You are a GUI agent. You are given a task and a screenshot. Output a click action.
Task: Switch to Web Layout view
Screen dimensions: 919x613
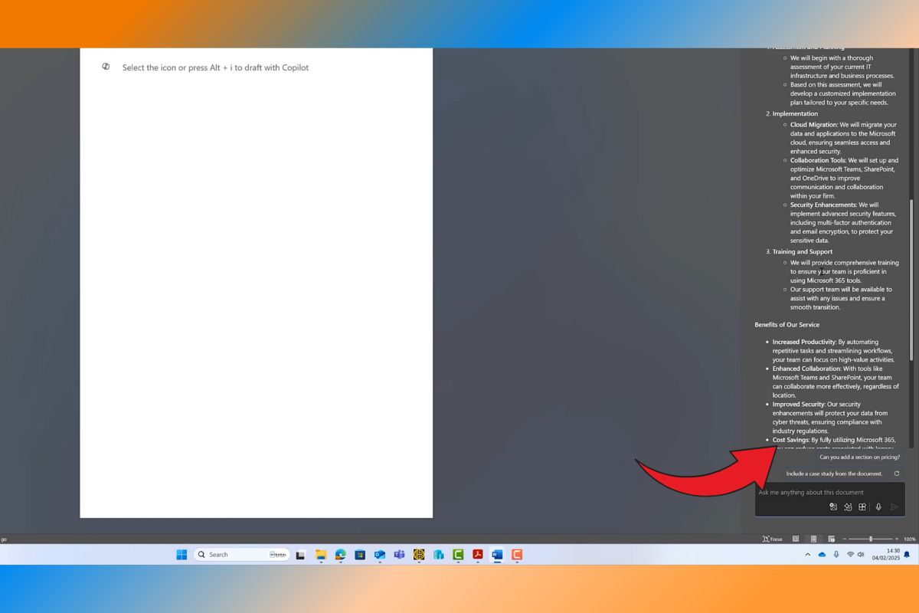pos(831,539)
